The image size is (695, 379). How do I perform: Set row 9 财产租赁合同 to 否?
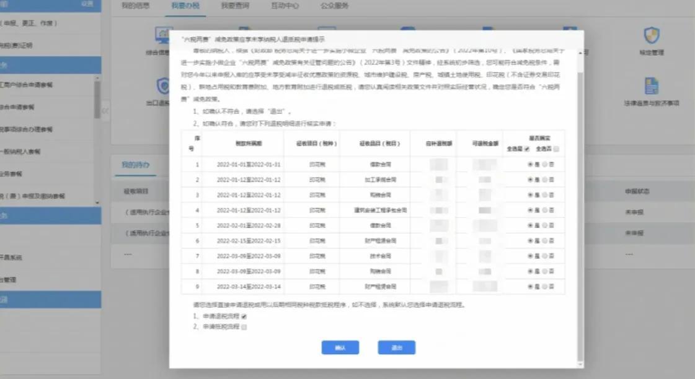point(545,287)
